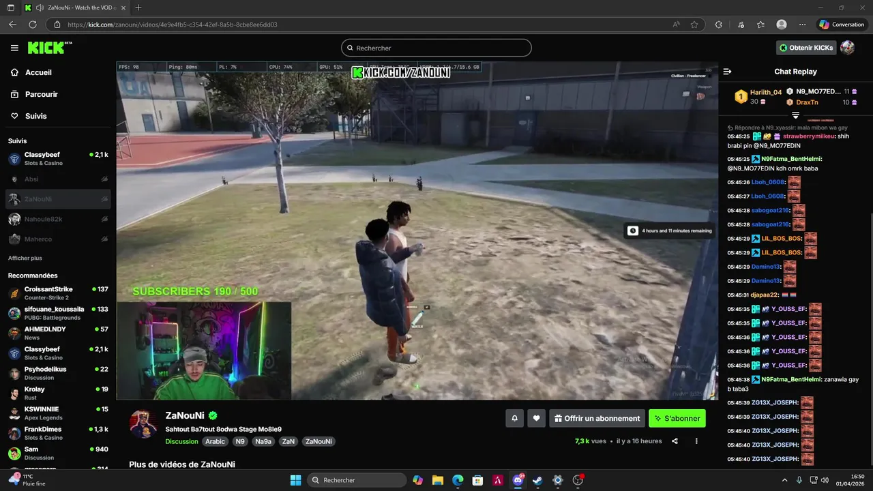Image resolution: width=873 pixels, height=491 pixels.
Task: Open recommended channel Psyhodelikus
Action: click(x=58, y=373)
